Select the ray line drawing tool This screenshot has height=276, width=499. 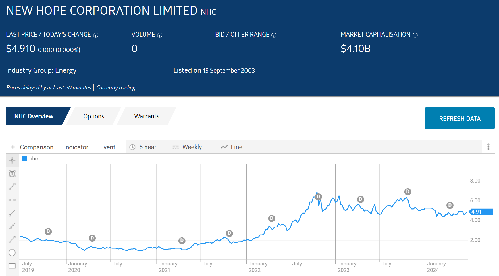[12, 213]
